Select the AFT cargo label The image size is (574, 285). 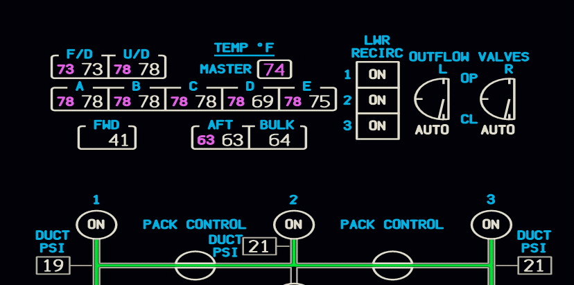[220, 126]
